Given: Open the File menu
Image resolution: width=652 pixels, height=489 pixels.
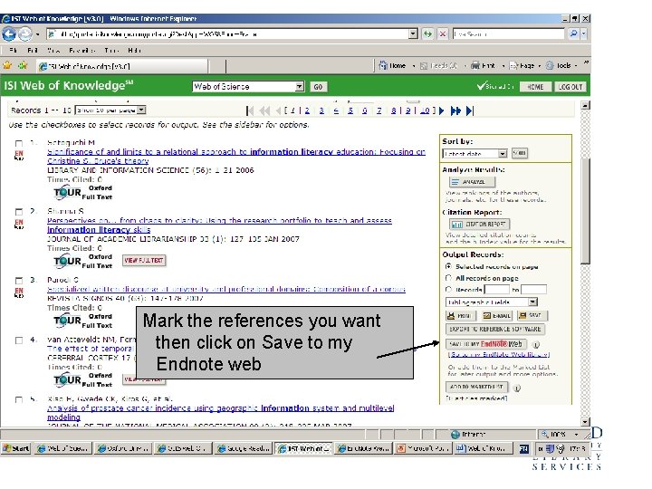Looking at the screenshot, I should tap(13, 51).
